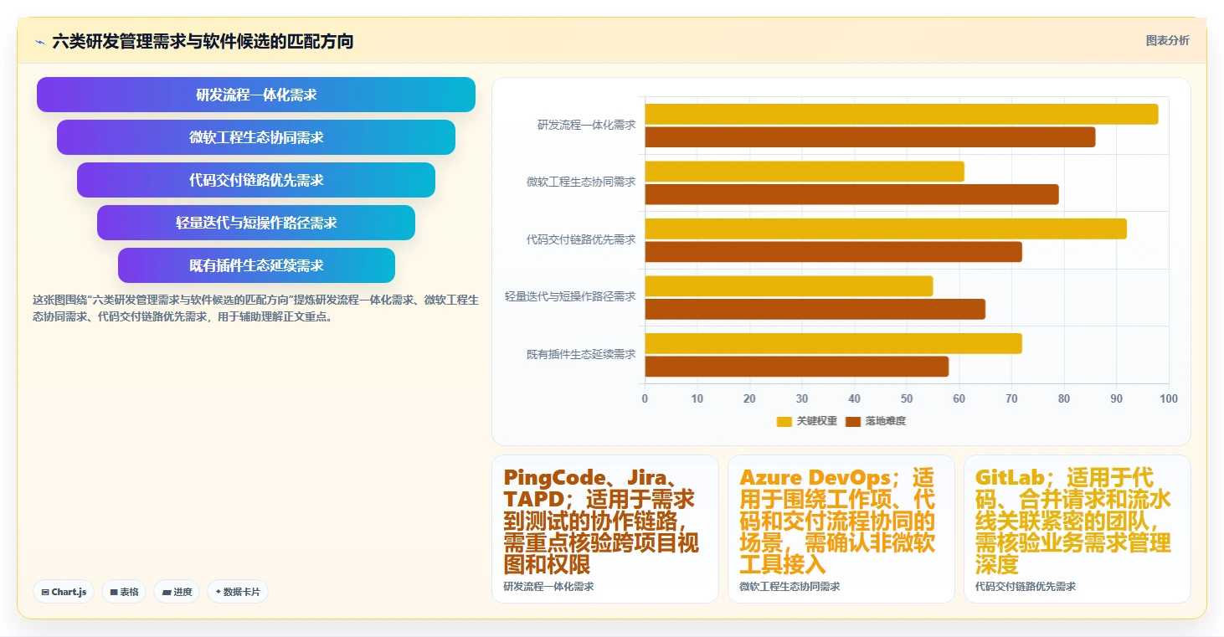Click the yellow bar for 代码交付链路优先需求
Image resolution: width=1224 pixels, height=637 pixels.
coord(886,229)
